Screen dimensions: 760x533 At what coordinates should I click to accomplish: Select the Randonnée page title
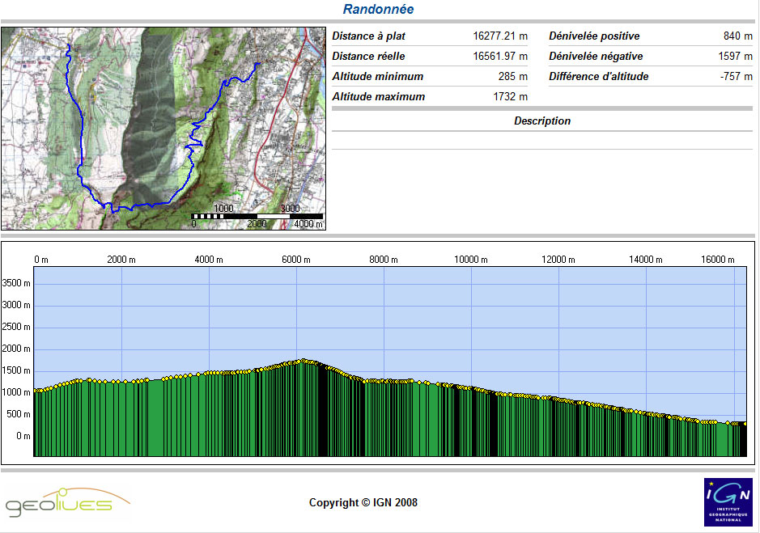pos(378,10)
